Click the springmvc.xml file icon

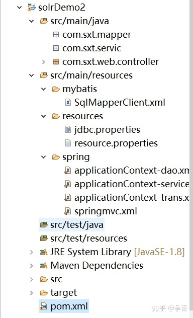68,211
